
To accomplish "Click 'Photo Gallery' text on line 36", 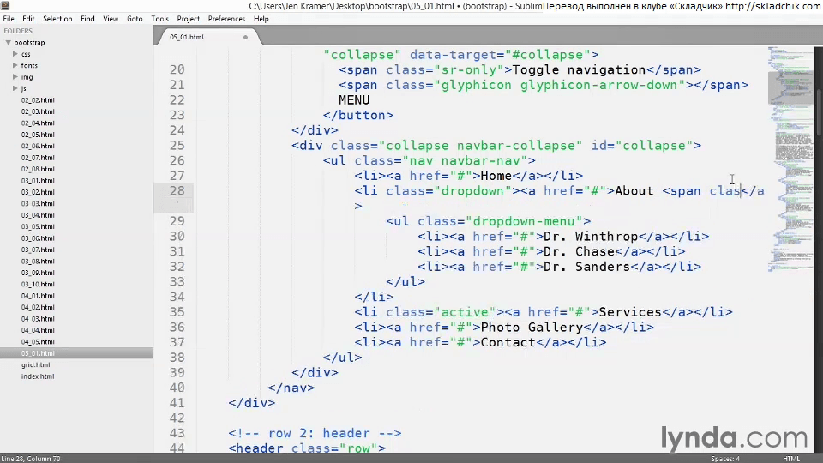I will pyautogui.click(x=532, y=327).
